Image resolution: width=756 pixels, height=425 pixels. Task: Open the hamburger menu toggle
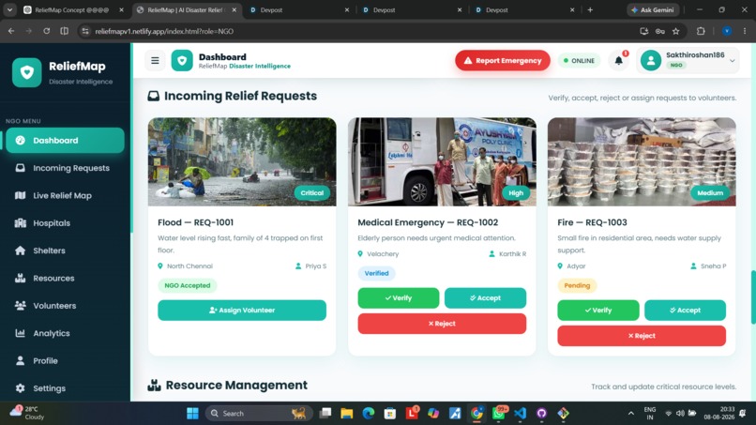pos(155,60)
